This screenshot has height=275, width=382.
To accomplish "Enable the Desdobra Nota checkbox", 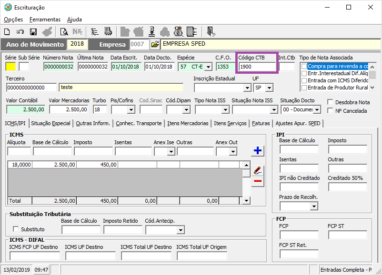I will [x=331, y=102].
